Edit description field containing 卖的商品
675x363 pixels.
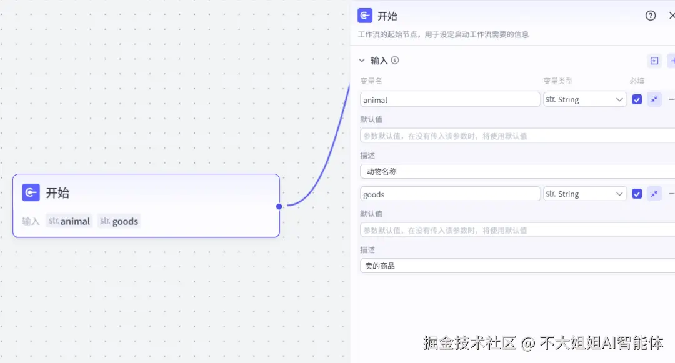click(517, 266)
